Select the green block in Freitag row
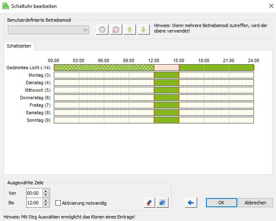The width and height of the screenshot is (276, 221). click(x=166, y=105)
